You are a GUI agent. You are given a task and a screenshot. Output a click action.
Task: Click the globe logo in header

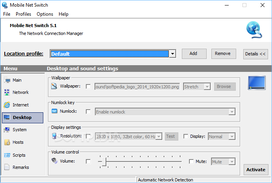pos(254,29)
